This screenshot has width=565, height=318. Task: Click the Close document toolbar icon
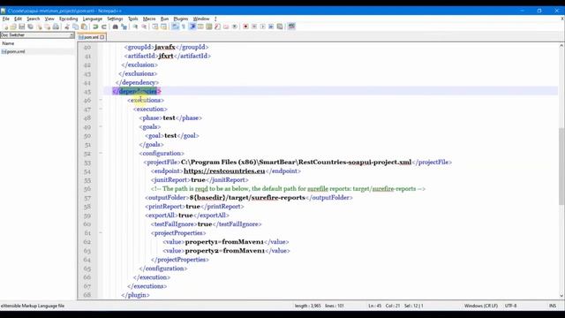(x=39, y=26)
